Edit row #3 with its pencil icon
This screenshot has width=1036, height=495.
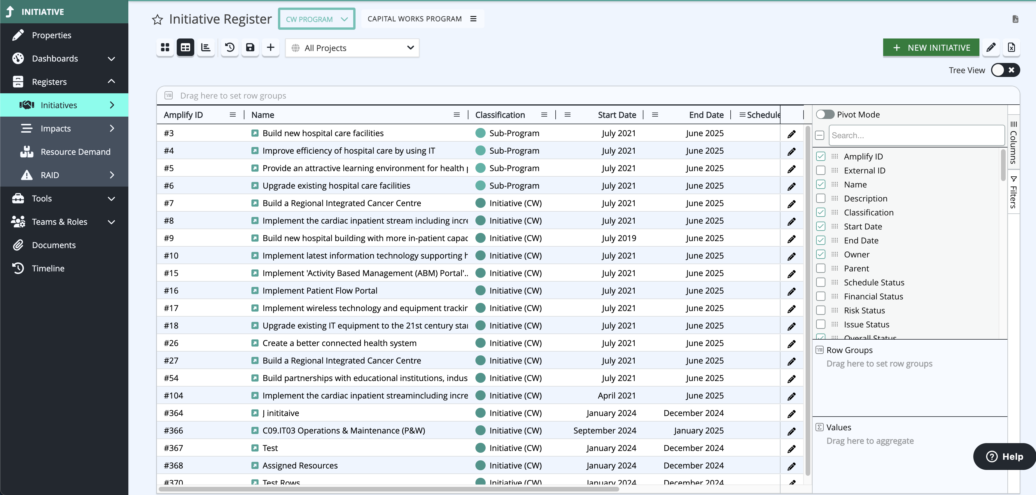tap(792, 134)
